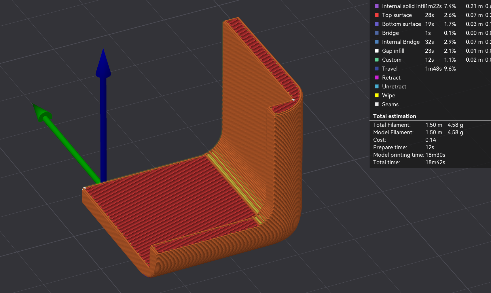Viewport: 491px width, 293px height.
Task: Click the Bridge legend color icon
Action: (x=376, y=33)
